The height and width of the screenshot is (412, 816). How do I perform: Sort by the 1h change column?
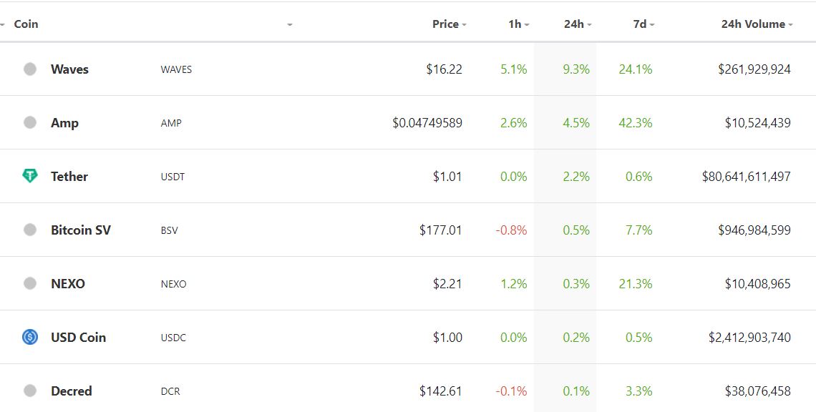pyautogui.click(x=518, y=24)
